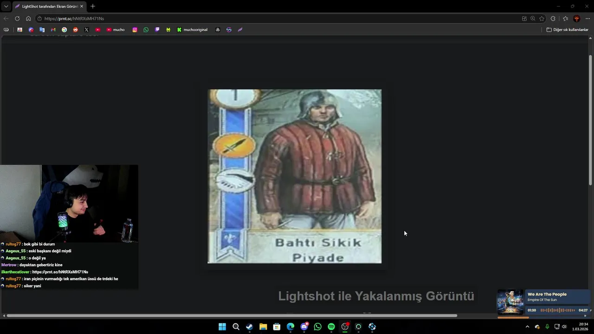This screenshot has height=334, width=594.
Task: Click the Lightshot ile Yakalanmış Görüntü heading
Action: [376, 296]
